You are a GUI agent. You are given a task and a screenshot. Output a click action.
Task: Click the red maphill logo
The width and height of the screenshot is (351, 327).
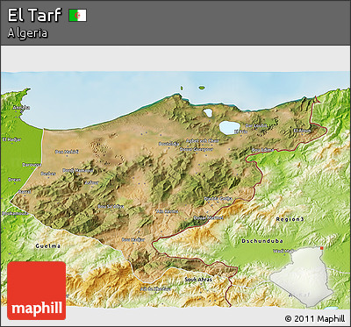(37, 290)
